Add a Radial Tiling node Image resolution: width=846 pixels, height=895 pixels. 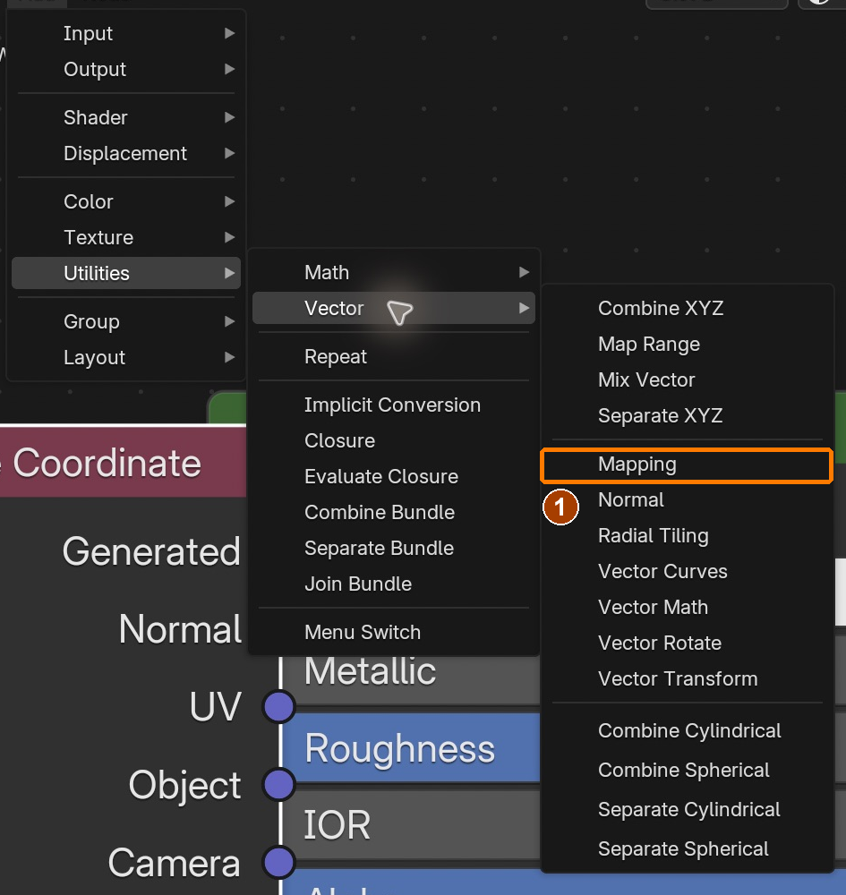pyautogui.click(x=688, y=536)
